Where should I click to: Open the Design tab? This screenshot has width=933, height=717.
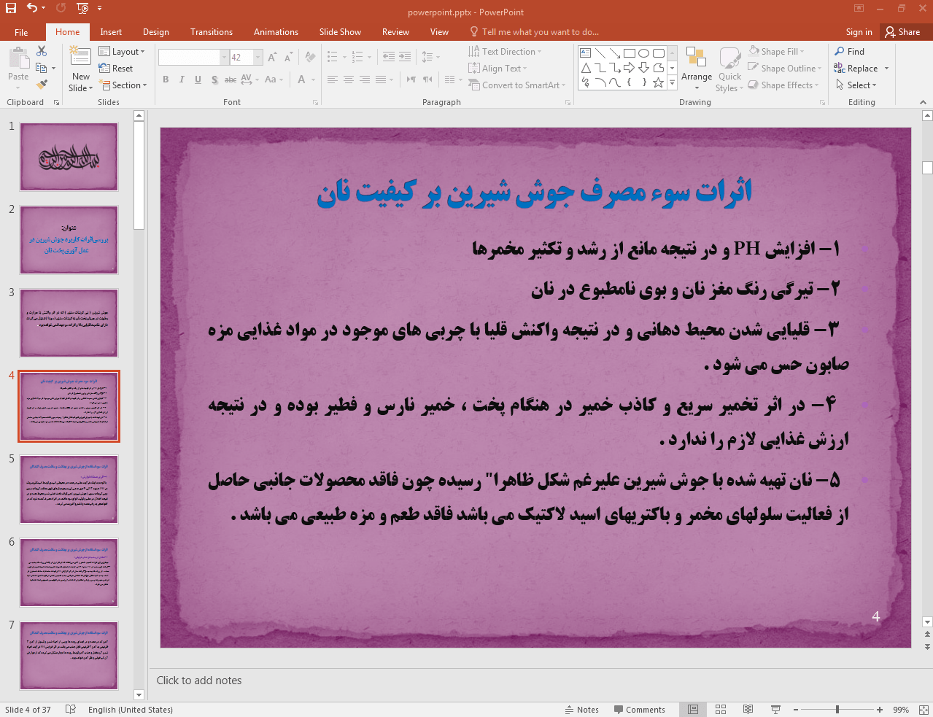(x=155, y=32)
